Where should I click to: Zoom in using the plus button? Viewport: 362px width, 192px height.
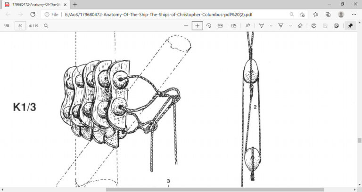[197, 25]
